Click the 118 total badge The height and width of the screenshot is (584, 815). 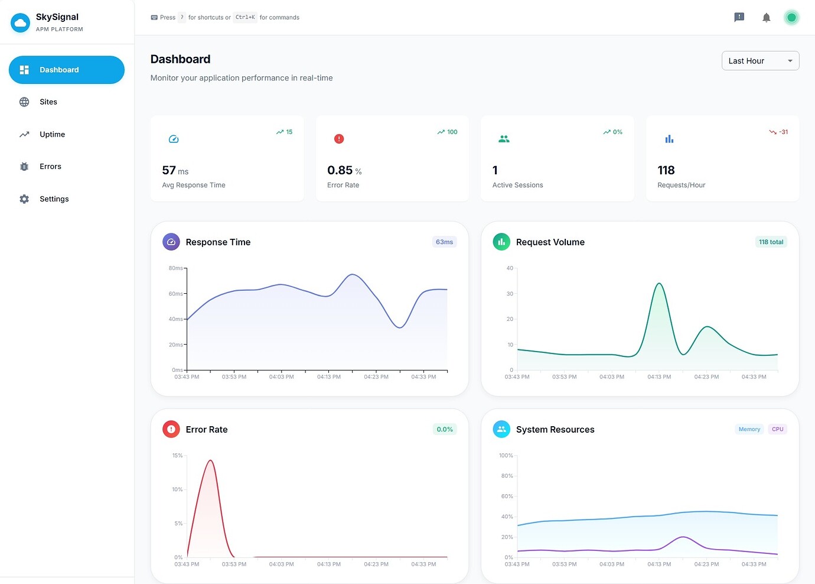point(771,242)
